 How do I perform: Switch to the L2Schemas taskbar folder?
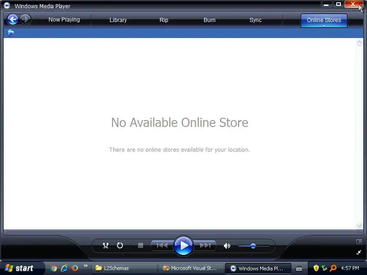point(123,268)
